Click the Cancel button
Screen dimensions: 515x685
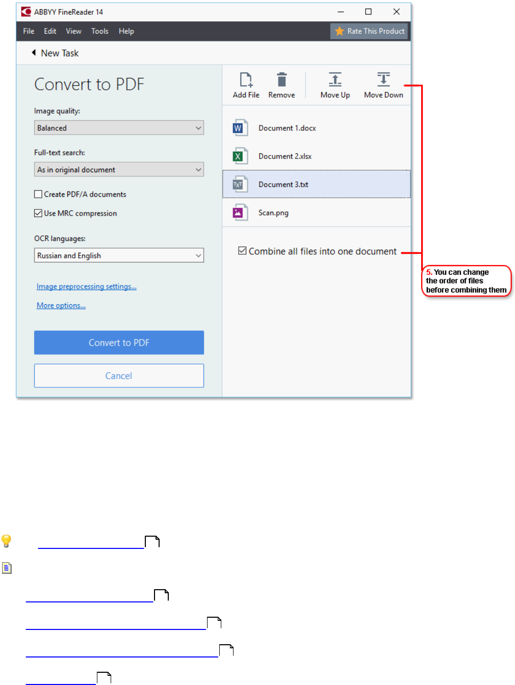pyautogui.click(x=119, y=376)
